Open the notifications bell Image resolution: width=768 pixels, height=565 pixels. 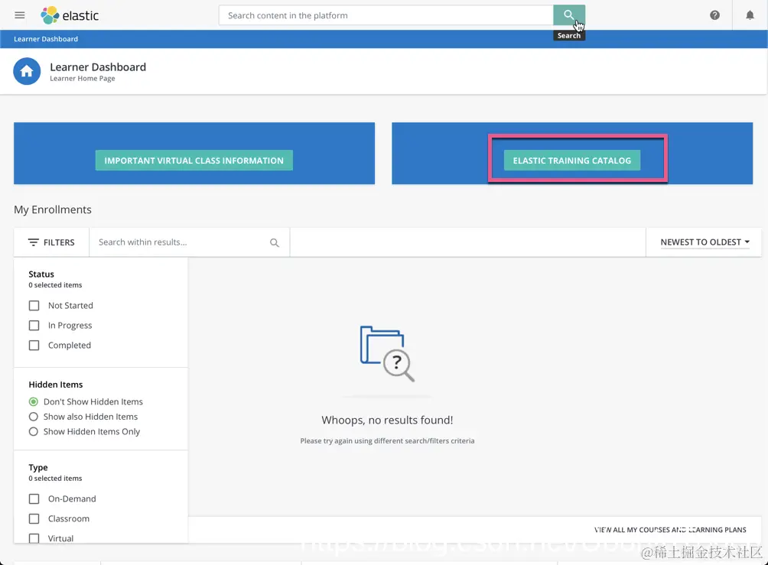750,15
